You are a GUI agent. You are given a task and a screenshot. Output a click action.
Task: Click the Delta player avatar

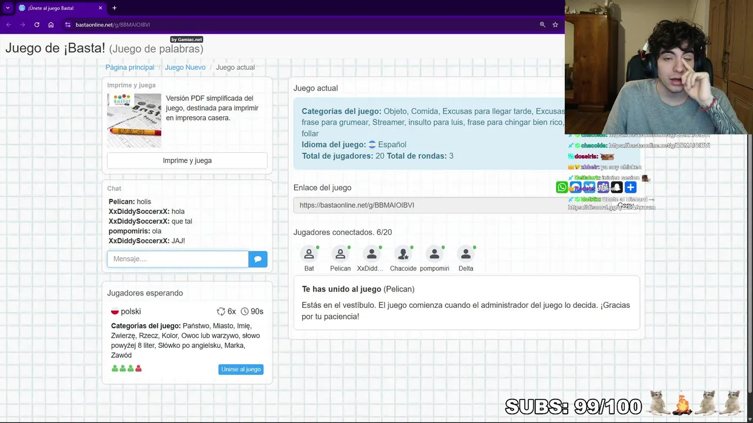pyautogui.click(x=465, y=254)
